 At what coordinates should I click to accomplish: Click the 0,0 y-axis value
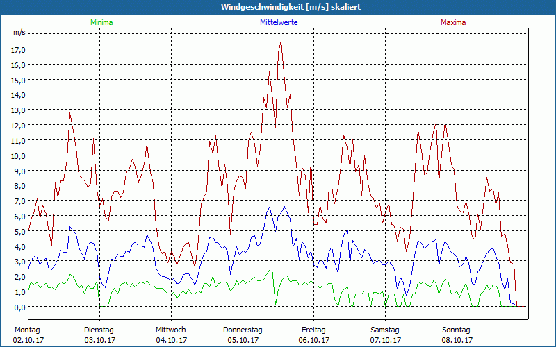point(20,307)
